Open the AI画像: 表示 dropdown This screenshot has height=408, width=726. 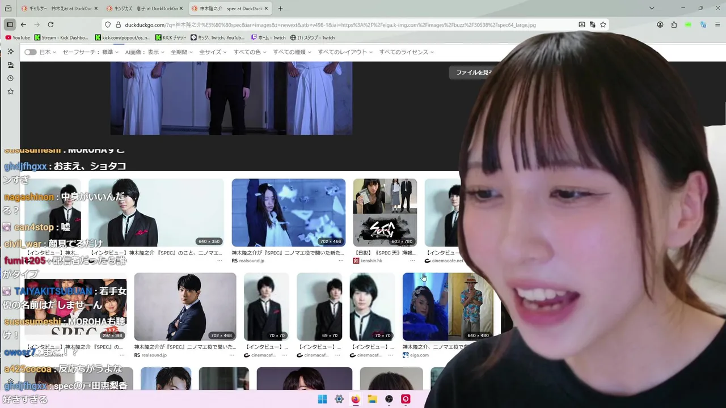[145, 52]
